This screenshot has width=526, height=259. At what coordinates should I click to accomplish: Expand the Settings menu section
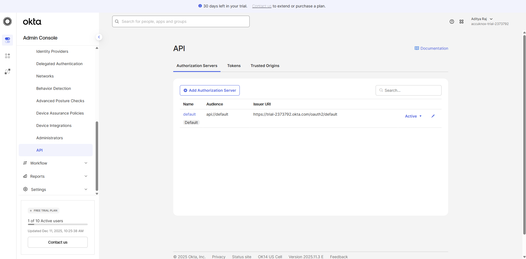tap(56, 190)
